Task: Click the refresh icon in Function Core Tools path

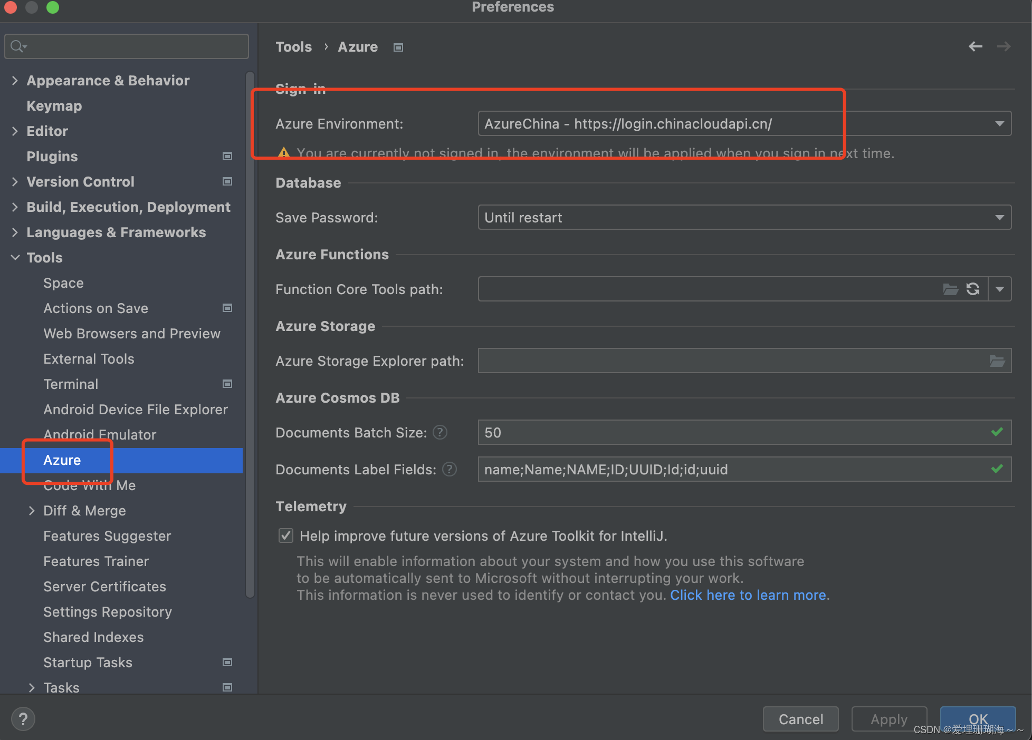Action: click(973, 289)
